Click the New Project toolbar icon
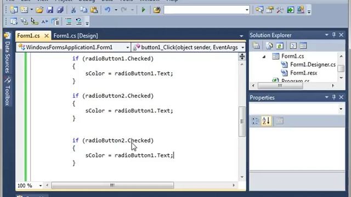Image resolution: width=351 pixels, height=197 pixels. click(14, 10)
